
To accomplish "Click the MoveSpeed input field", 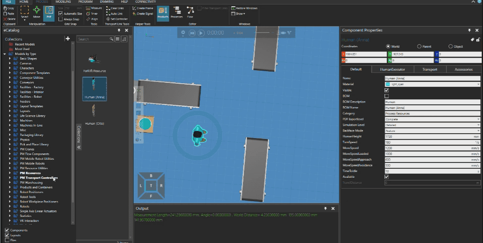I will [433, 148].
